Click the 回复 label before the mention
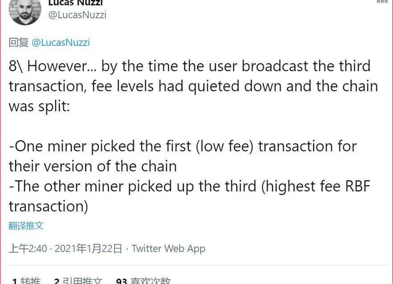This screenshot has height=284, width=393. coord(19,42)
